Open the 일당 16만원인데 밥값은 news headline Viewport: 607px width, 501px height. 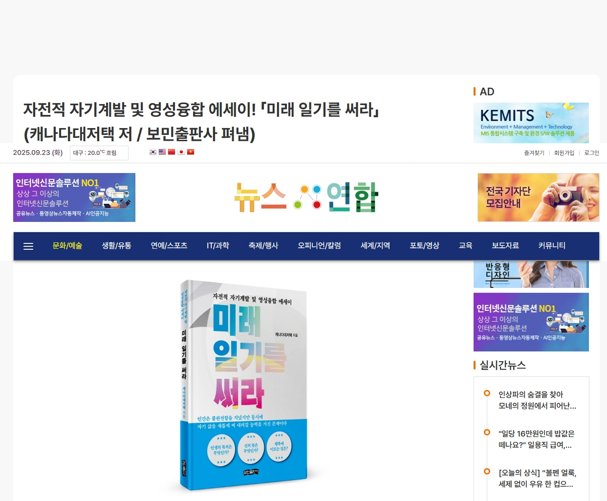tap(537, 439)
